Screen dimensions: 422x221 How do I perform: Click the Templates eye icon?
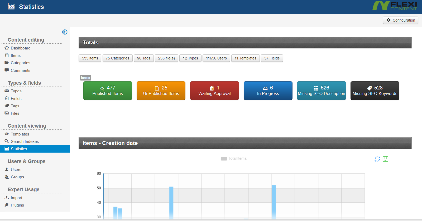coord(7,134)
